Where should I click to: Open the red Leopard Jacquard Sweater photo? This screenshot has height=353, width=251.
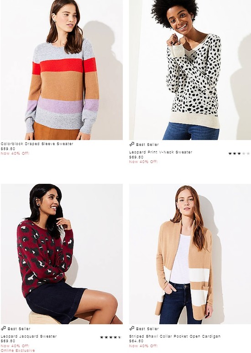[62, 254]
